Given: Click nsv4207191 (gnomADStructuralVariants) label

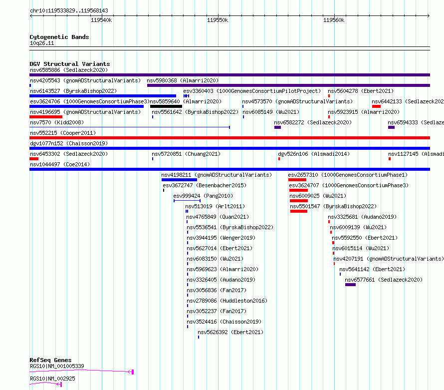Looking at the screenshot, I should click(x=389, y=259).
